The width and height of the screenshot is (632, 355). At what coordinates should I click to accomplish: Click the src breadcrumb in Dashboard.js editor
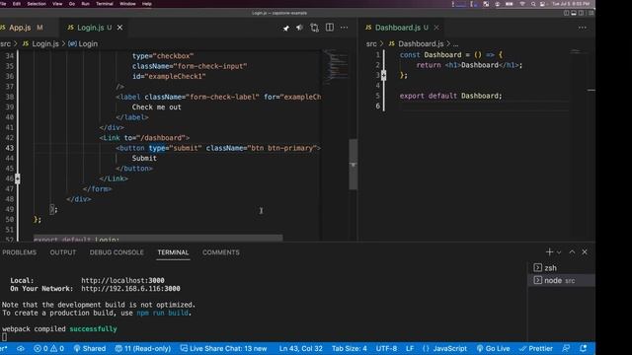(x=371, y=43)
